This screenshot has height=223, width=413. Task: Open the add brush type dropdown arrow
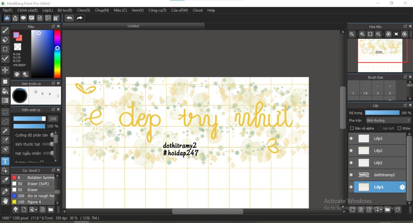click(x=36, y=210)
